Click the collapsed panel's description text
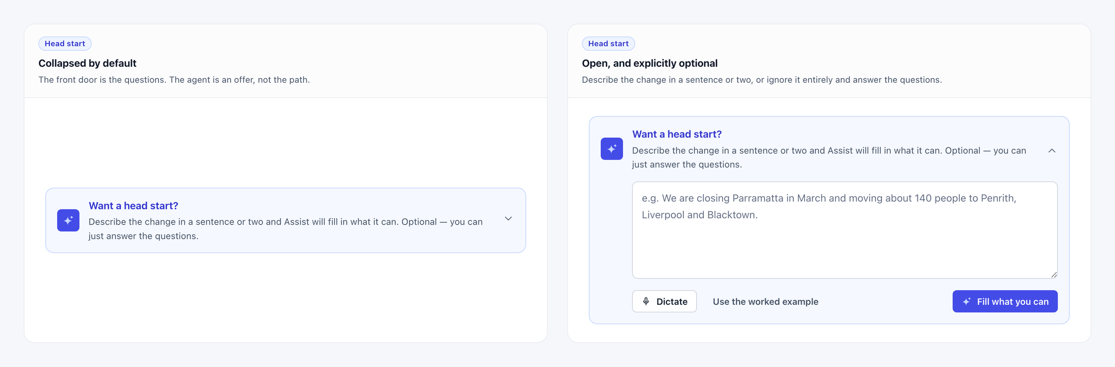Viewport: 1115px width, 367px height. pos(285,229)
